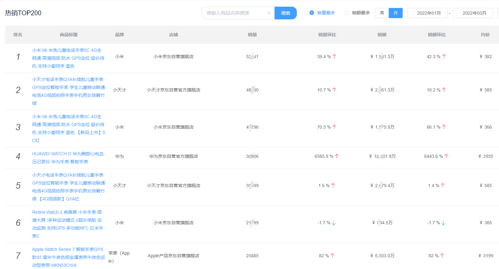Click the up arrow beside 42.3 %
Screen dimensions: 499x269
click(444, 57)
